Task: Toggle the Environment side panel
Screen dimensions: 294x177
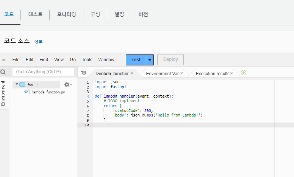Action: pos(3,93)
